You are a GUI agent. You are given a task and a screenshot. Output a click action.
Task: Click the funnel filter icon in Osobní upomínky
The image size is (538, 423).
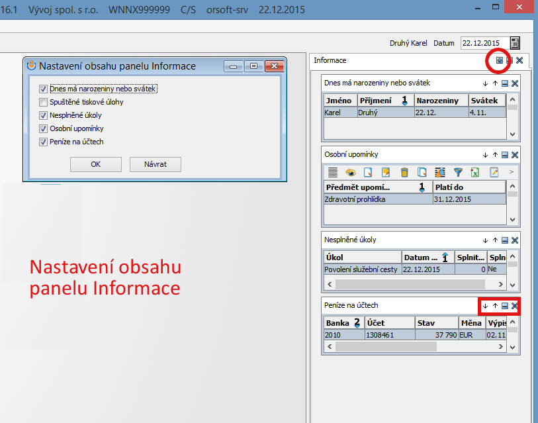457,172
